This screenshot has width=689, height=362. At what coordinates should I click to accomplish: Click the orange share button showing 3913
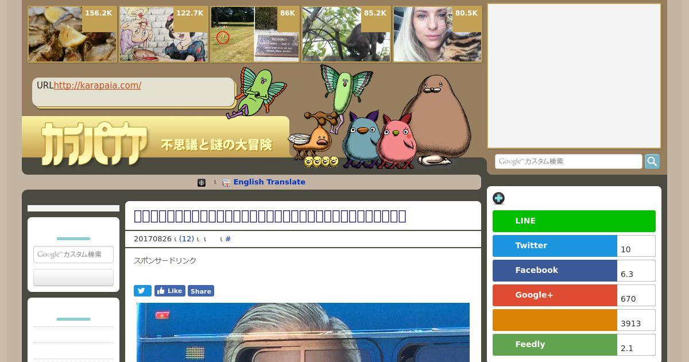click(555, 320)
